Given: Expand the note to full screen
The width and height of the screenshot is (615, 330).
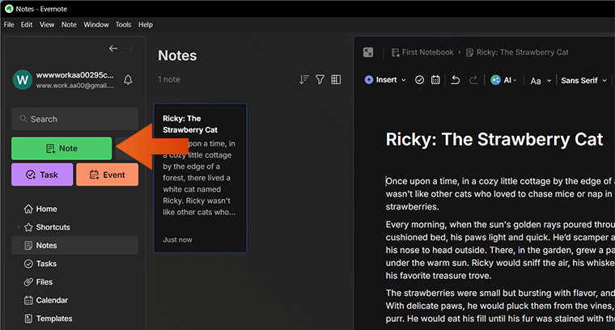Looking at the screenshot, I should pos(368,52).
